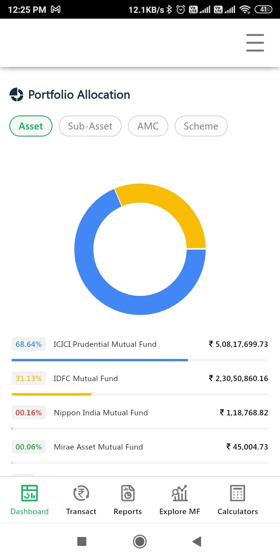Tap the Explore MF chart icon
This screenshot has width=280, height=560.
click(180, 493)
